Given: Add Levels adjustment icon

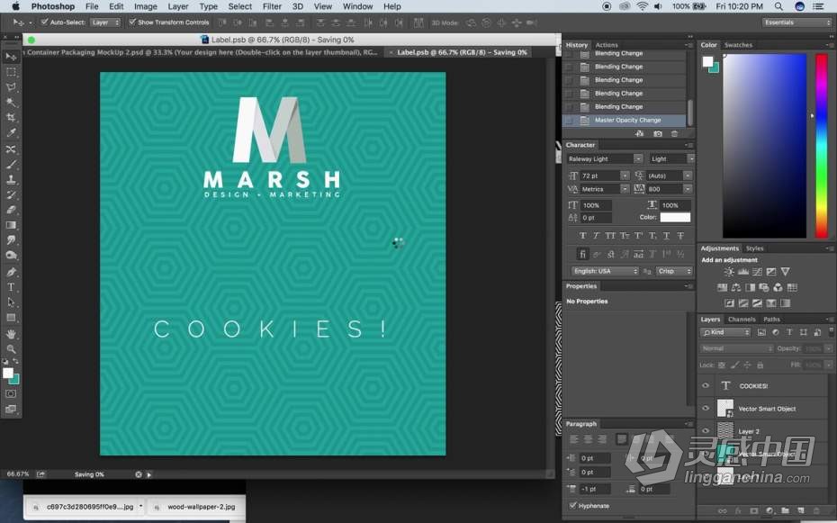Looking at the screenshot, I should [743, 272].
